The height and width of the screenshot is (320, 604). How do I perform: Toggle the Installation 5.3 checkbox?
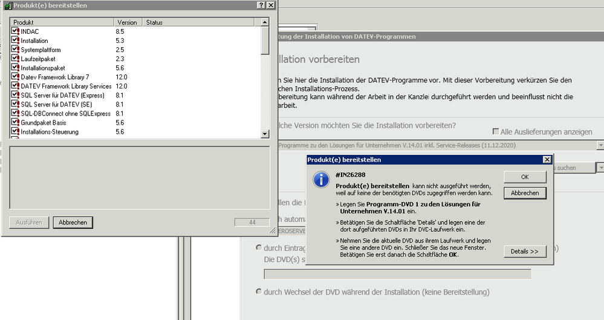click(x=15, y=41)
